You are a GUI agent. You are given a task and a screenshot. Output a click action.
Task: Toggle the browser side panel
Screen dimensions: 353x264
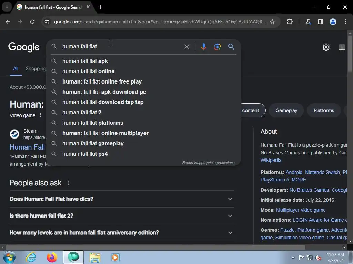[x=320, y=22]
